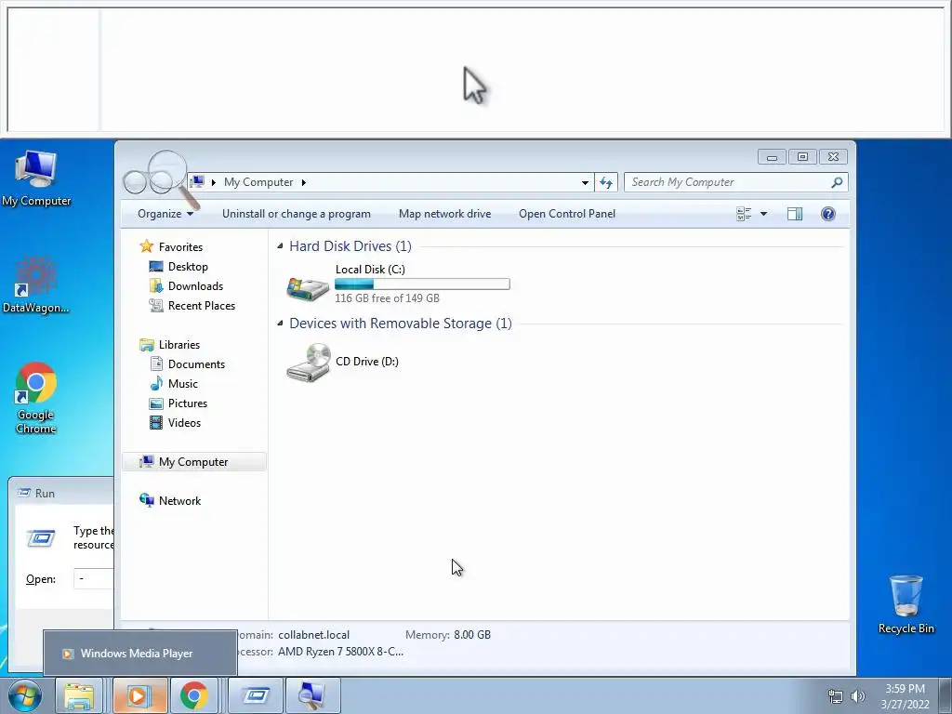Open Downloads folder in sidebar
The width and height of the screenshot is (952, 714).
[195, 286]
